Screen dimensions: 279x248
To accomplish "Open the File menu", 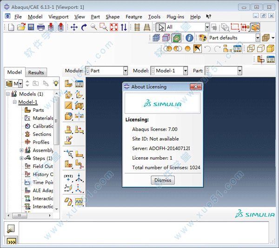I will pyautogui.click(x=18, y=17).
